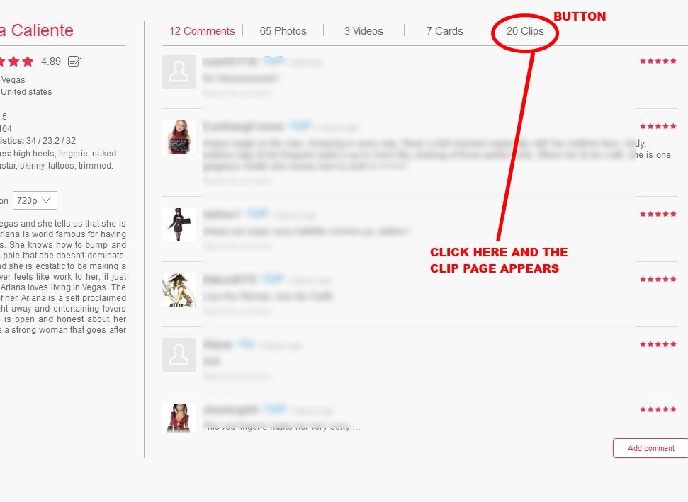Viewport: 688px width, 502px height.
Task: Open the second commenter's avatar thumbnail
Action: pyautogui.click(x=179, y=137)
